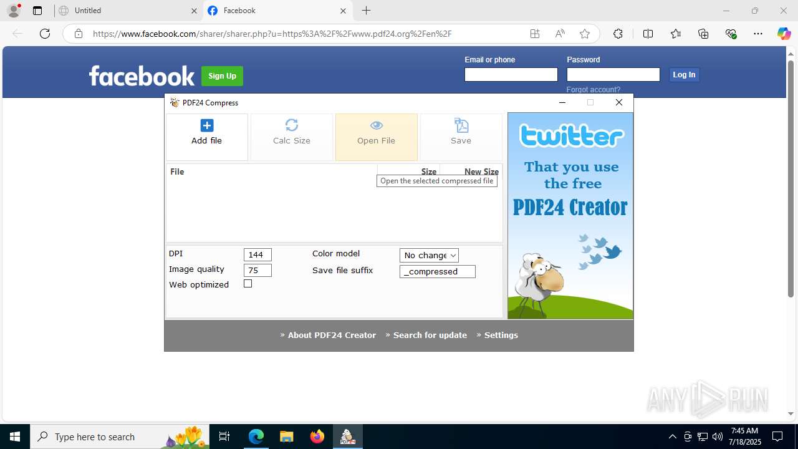798x449 pixels.
Task: Open the Color model dropdown
Action: tap(429, 255)
